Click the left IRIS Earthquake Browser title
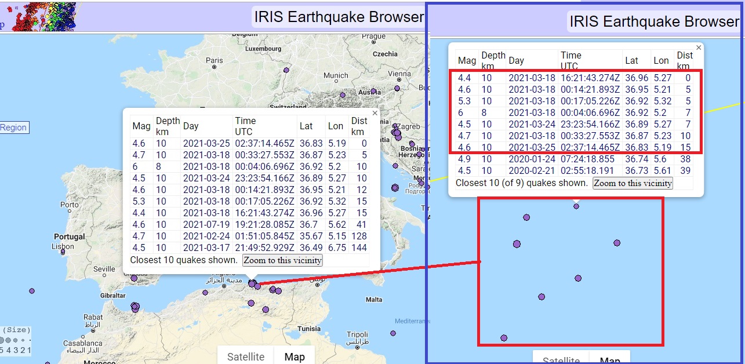The image size is (745, 364). [339, 17]
